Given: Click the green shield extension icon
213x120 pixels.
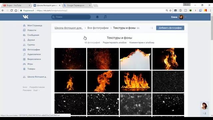Looking at the screenshot, I should point(190,10).
